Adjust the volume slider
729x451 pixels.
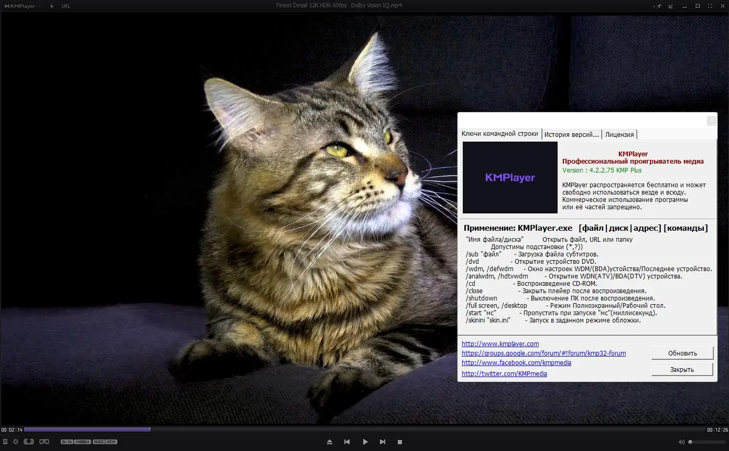point(708,442)
